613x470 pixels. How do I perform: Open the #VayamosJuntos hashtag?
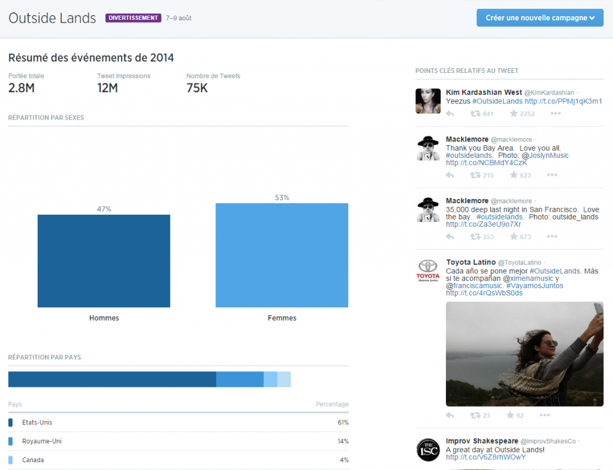(x=535, y=286)
